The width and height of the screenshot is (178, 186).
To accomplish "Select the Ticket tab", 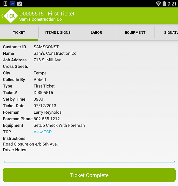I will pyautogui.click(x=19, y=32).
